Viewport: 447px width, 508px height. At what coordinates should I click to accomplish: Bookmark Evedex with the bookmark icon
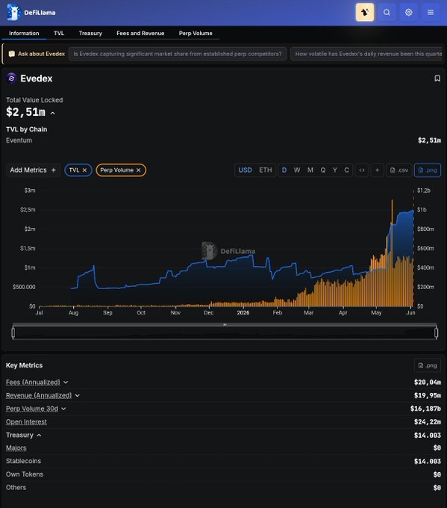click(x=437, y=78)
